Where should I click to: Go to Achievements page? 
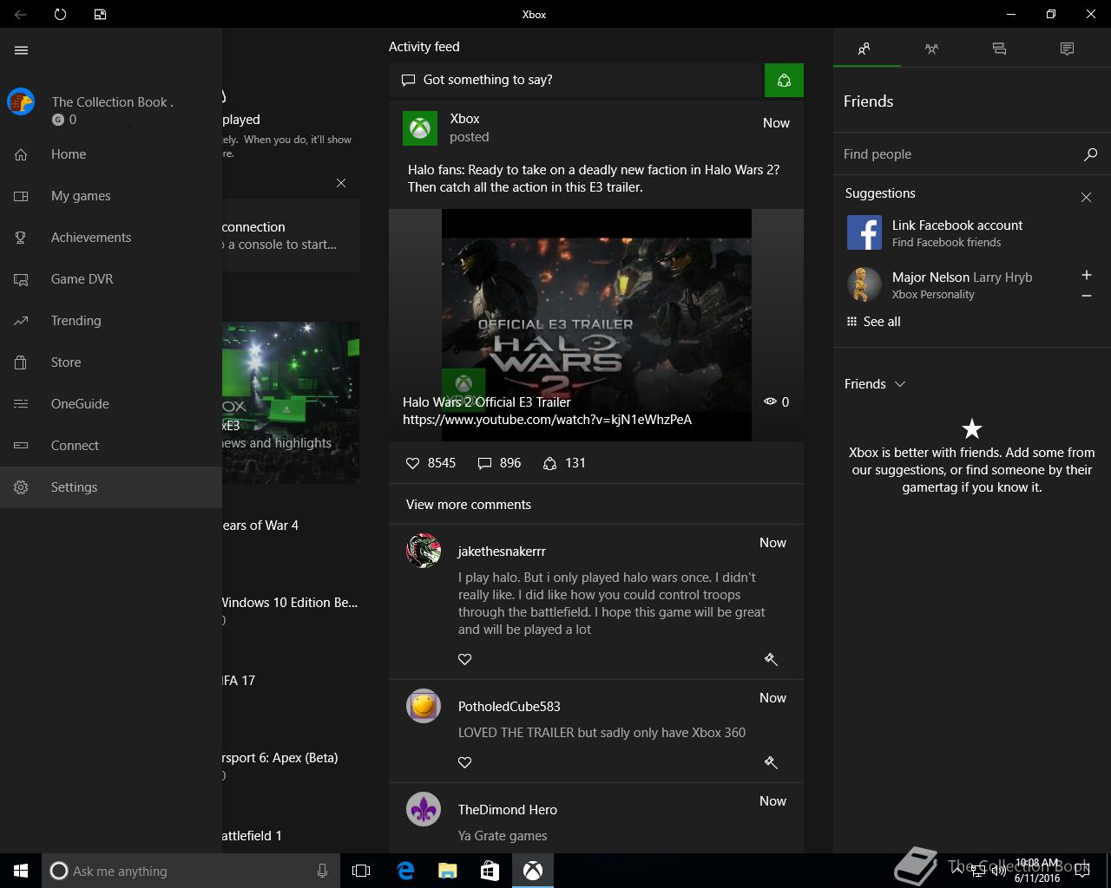coord(111,238)
